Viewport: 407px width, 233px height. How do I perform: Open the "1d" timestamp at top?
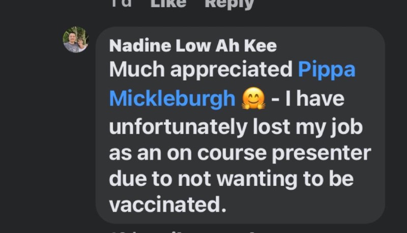coord(121,3)
